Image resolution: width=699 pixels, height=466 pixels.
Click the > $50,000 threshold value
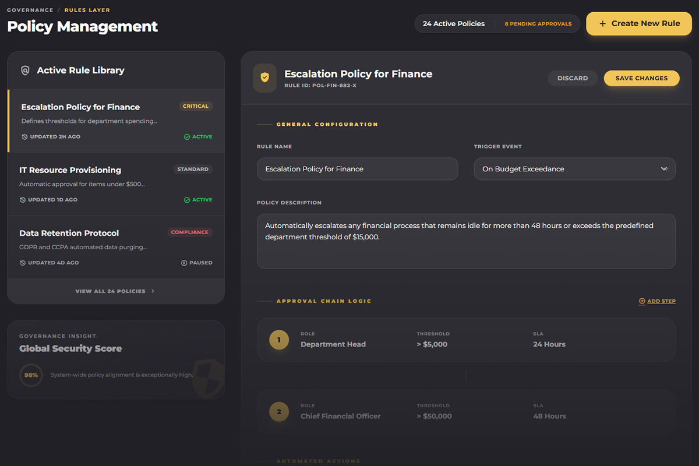435,416
